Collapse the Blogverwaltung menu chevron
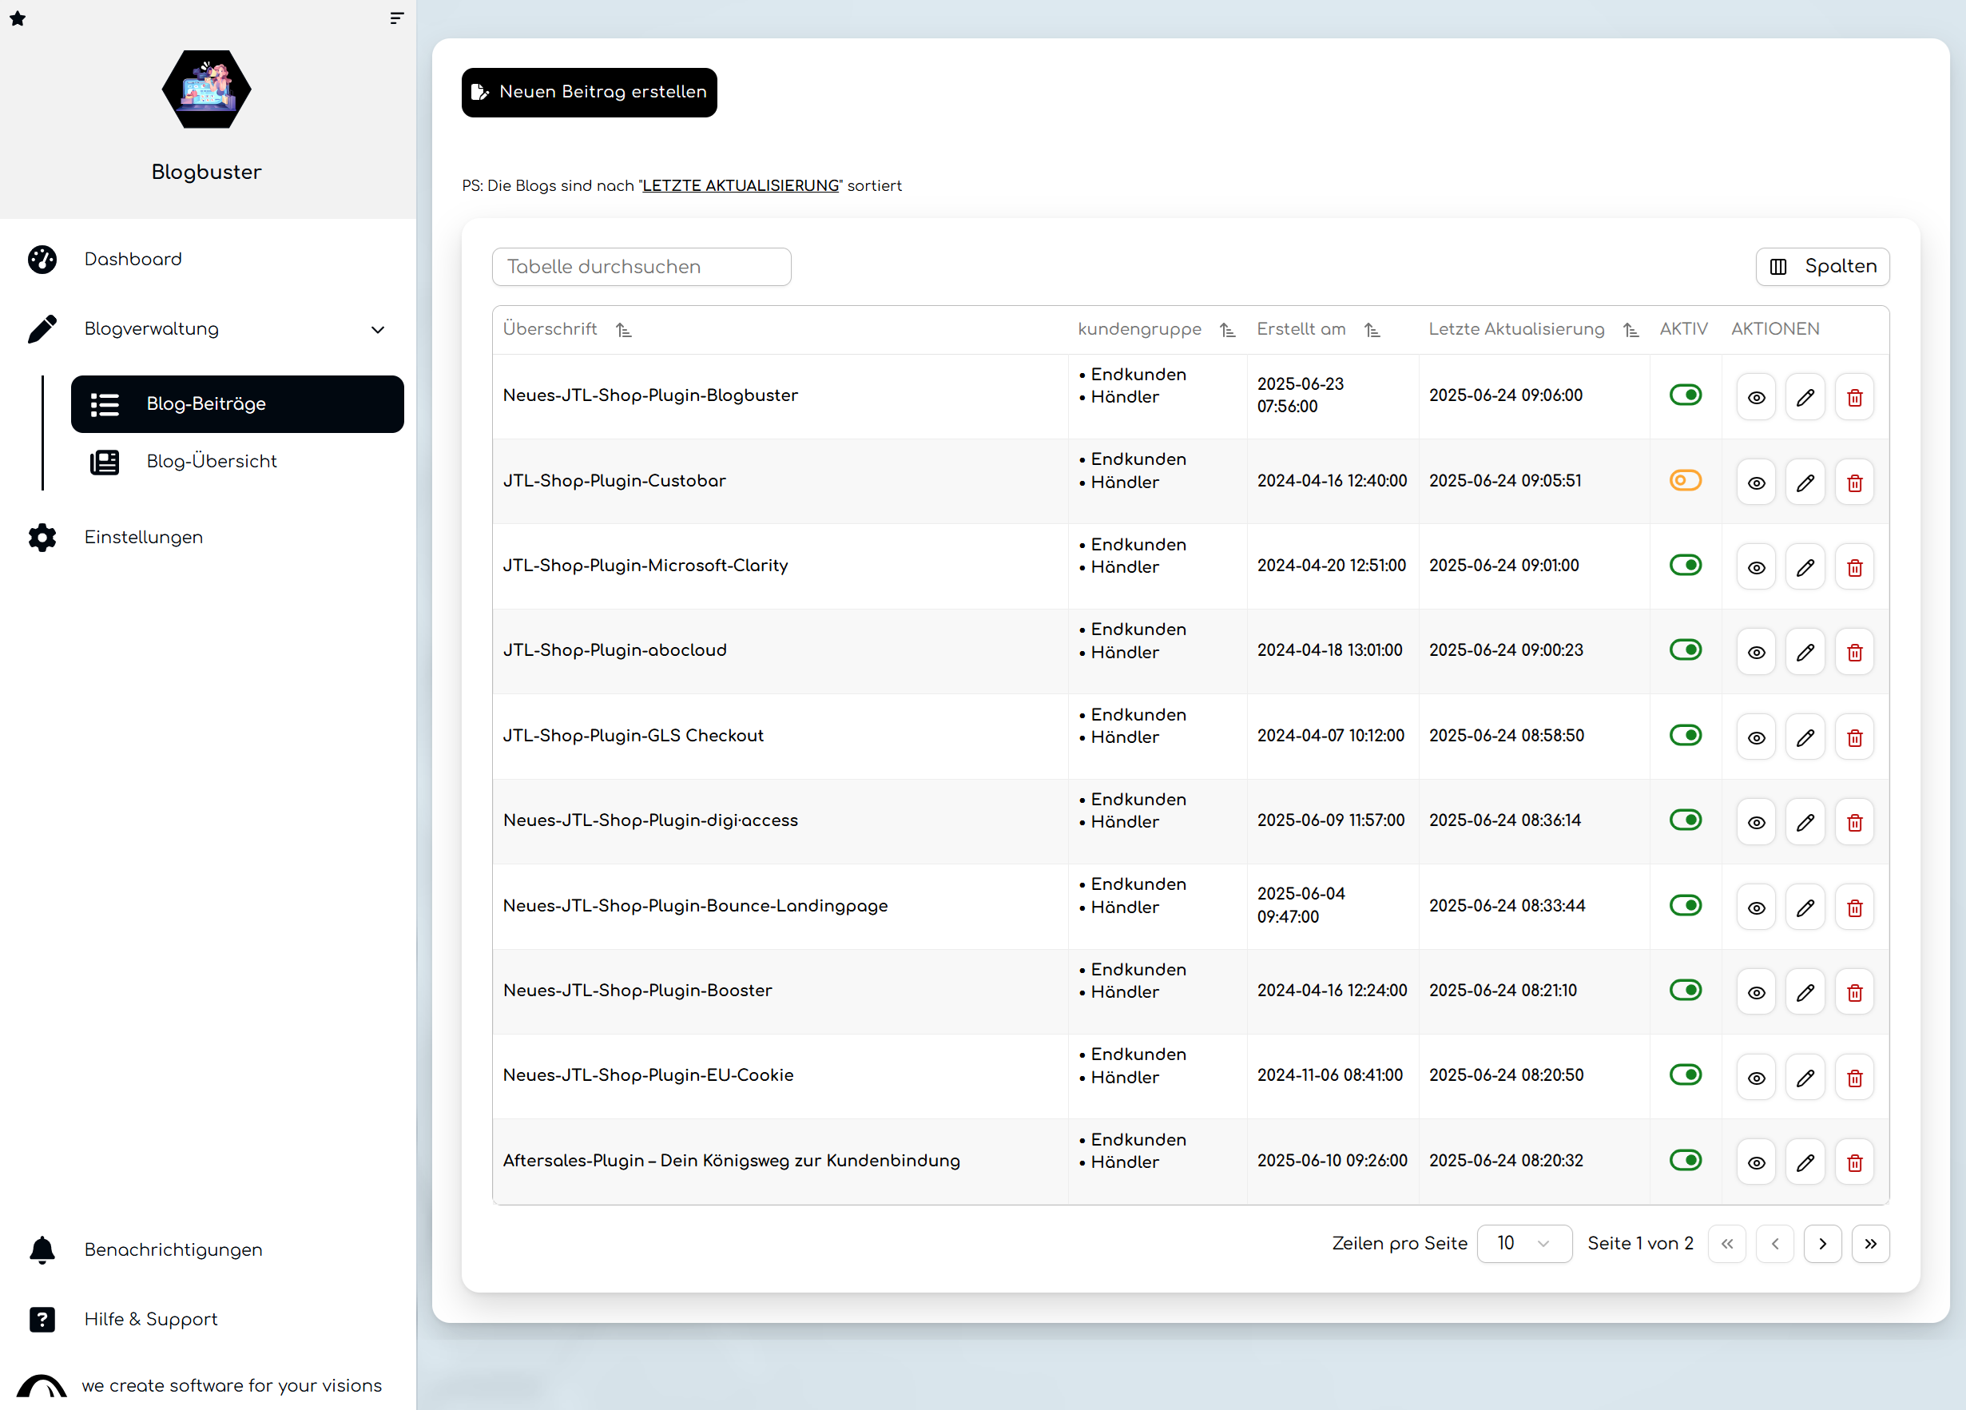This screenshot has height=1410, width=1966. click(377, 329)
